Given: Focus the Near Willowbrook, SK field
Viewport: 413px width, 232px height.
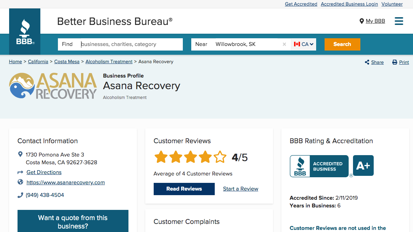Looking at the screenshot, I should pyautogui.click(x=241, y=44).
